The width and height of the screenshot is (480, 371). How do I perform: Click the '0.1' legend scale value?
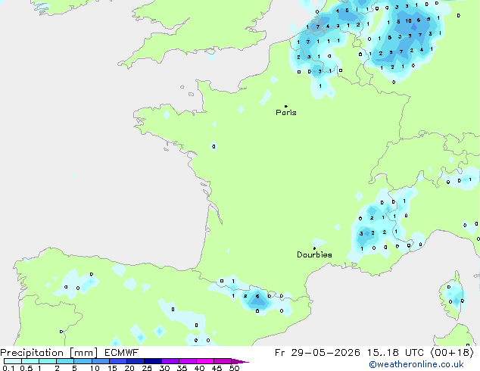click(8, 368)
